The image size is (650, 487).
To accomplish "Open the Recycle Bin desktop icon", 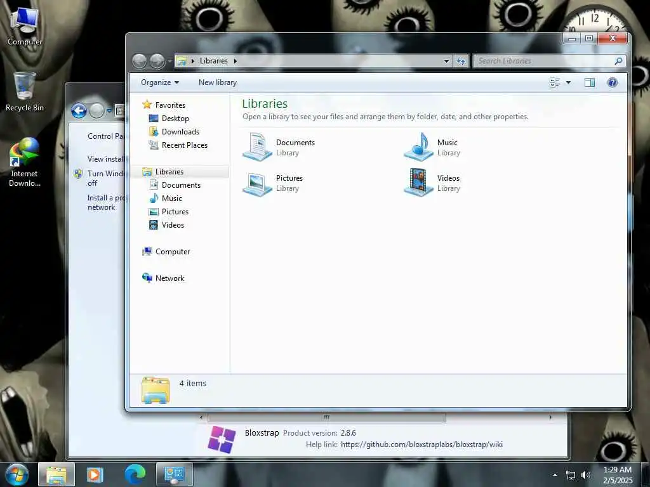I will coord(25,92).
